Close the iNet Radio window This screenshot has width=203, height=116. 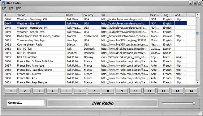[200, 3]
